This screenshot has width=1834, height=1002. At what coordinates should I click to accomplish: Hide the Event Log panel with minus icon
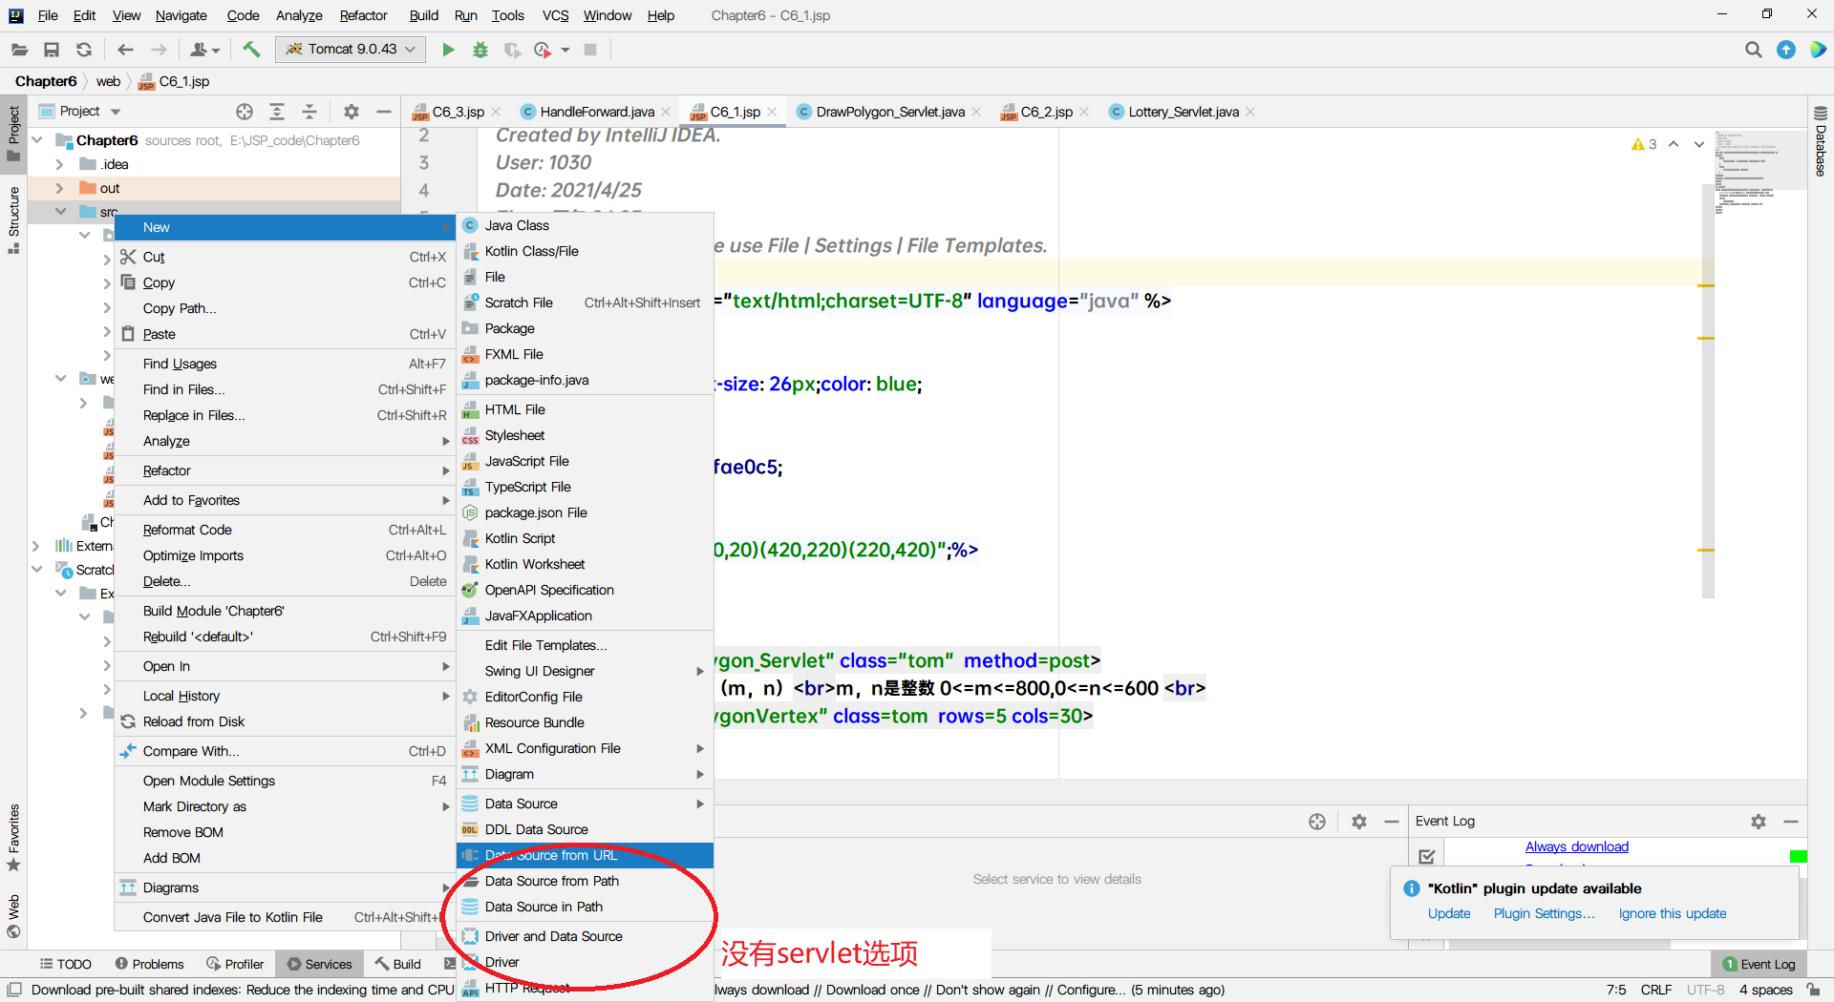[x=1791, y=821]
